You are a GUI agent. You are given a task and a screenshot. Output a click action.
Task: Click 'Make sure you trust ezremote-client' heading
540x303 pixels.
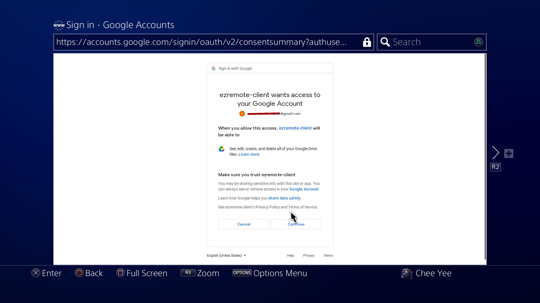tap(256, 175)
